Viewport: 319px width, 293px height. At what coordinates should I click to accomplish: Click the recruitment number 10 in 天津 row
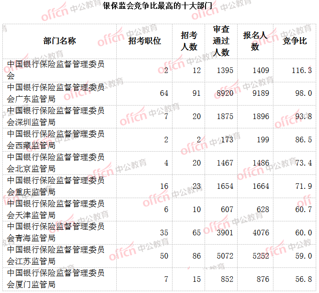click(197, 209)
